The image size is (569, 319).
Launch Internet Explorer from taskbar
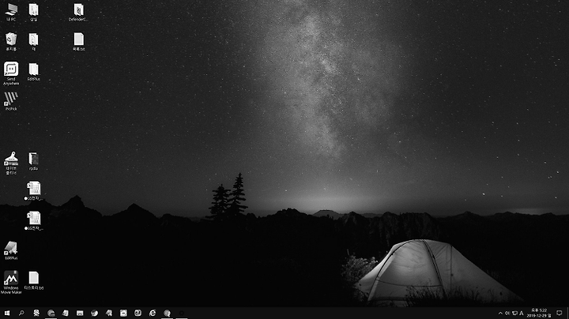(153, 313)
